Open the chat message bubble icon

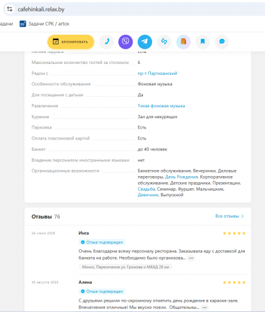tap(222, 42)
